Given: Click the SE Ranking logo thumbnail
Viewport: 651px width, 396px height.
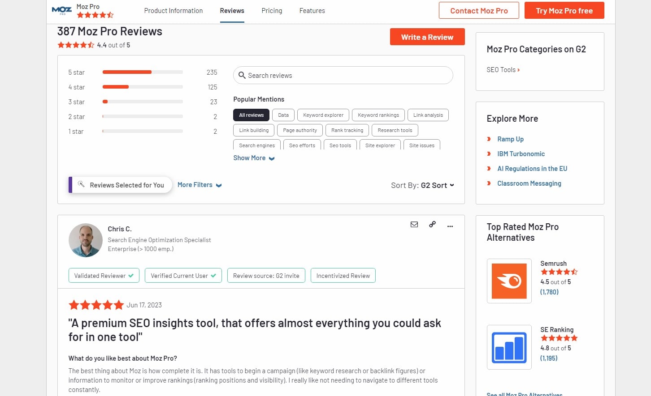Looking at the screenshot, I should coord(509,347).
